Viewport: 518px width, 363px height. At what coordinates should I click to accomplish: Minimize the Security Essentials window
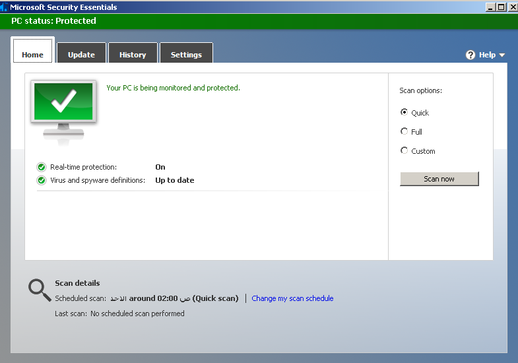coord(491,7)
